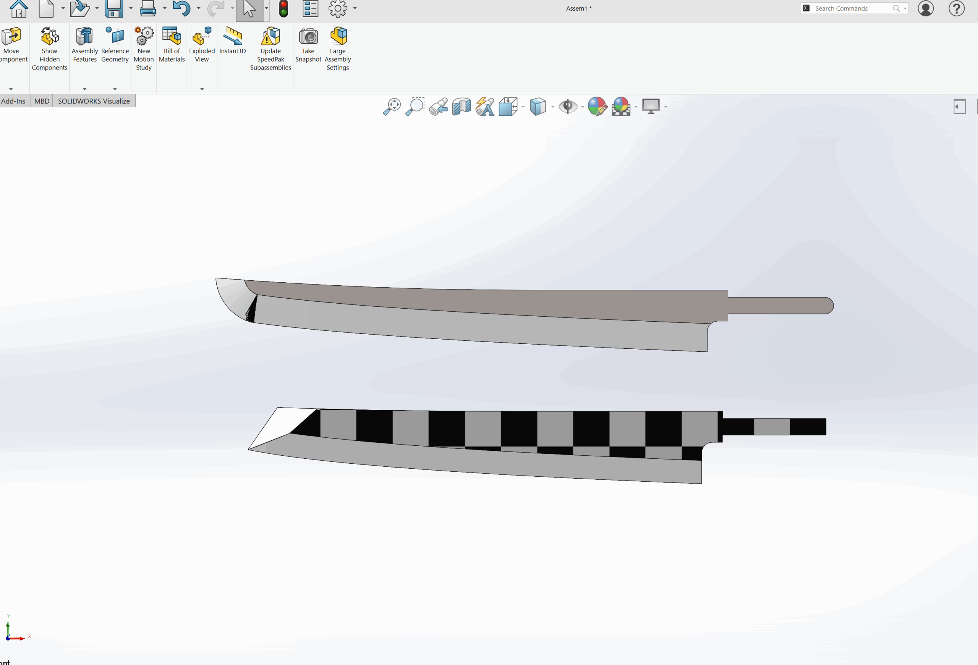
Task: Undo the last action
Action: click(x=181, y=8)
